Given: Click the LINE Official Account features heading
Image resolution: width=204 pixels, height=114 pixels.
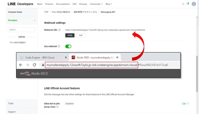Looking at the screenshot, I should (x=62, y=88).
